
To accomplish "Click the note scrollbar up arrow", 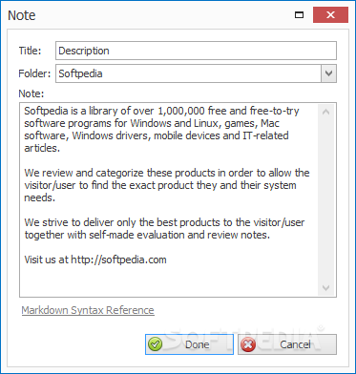I will (325, 112).
